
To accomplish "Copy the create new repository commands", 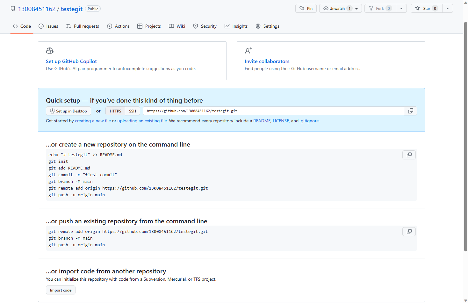I will pyautogui.click(x=409, y=155).
